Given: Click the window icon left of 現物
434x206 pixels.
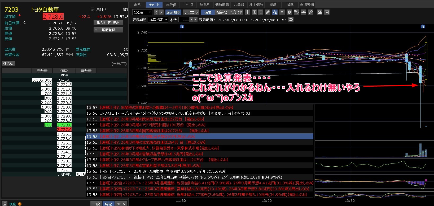Looking at the screenshot, I should pyautogui.click(x=5, y=204).
